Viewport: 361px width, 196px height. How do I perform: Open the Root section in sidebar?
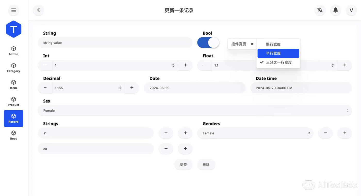point(13,135)
